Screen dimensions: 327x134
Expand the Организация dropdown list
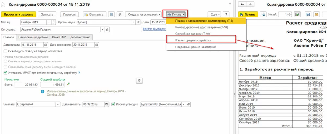[133, 22]
